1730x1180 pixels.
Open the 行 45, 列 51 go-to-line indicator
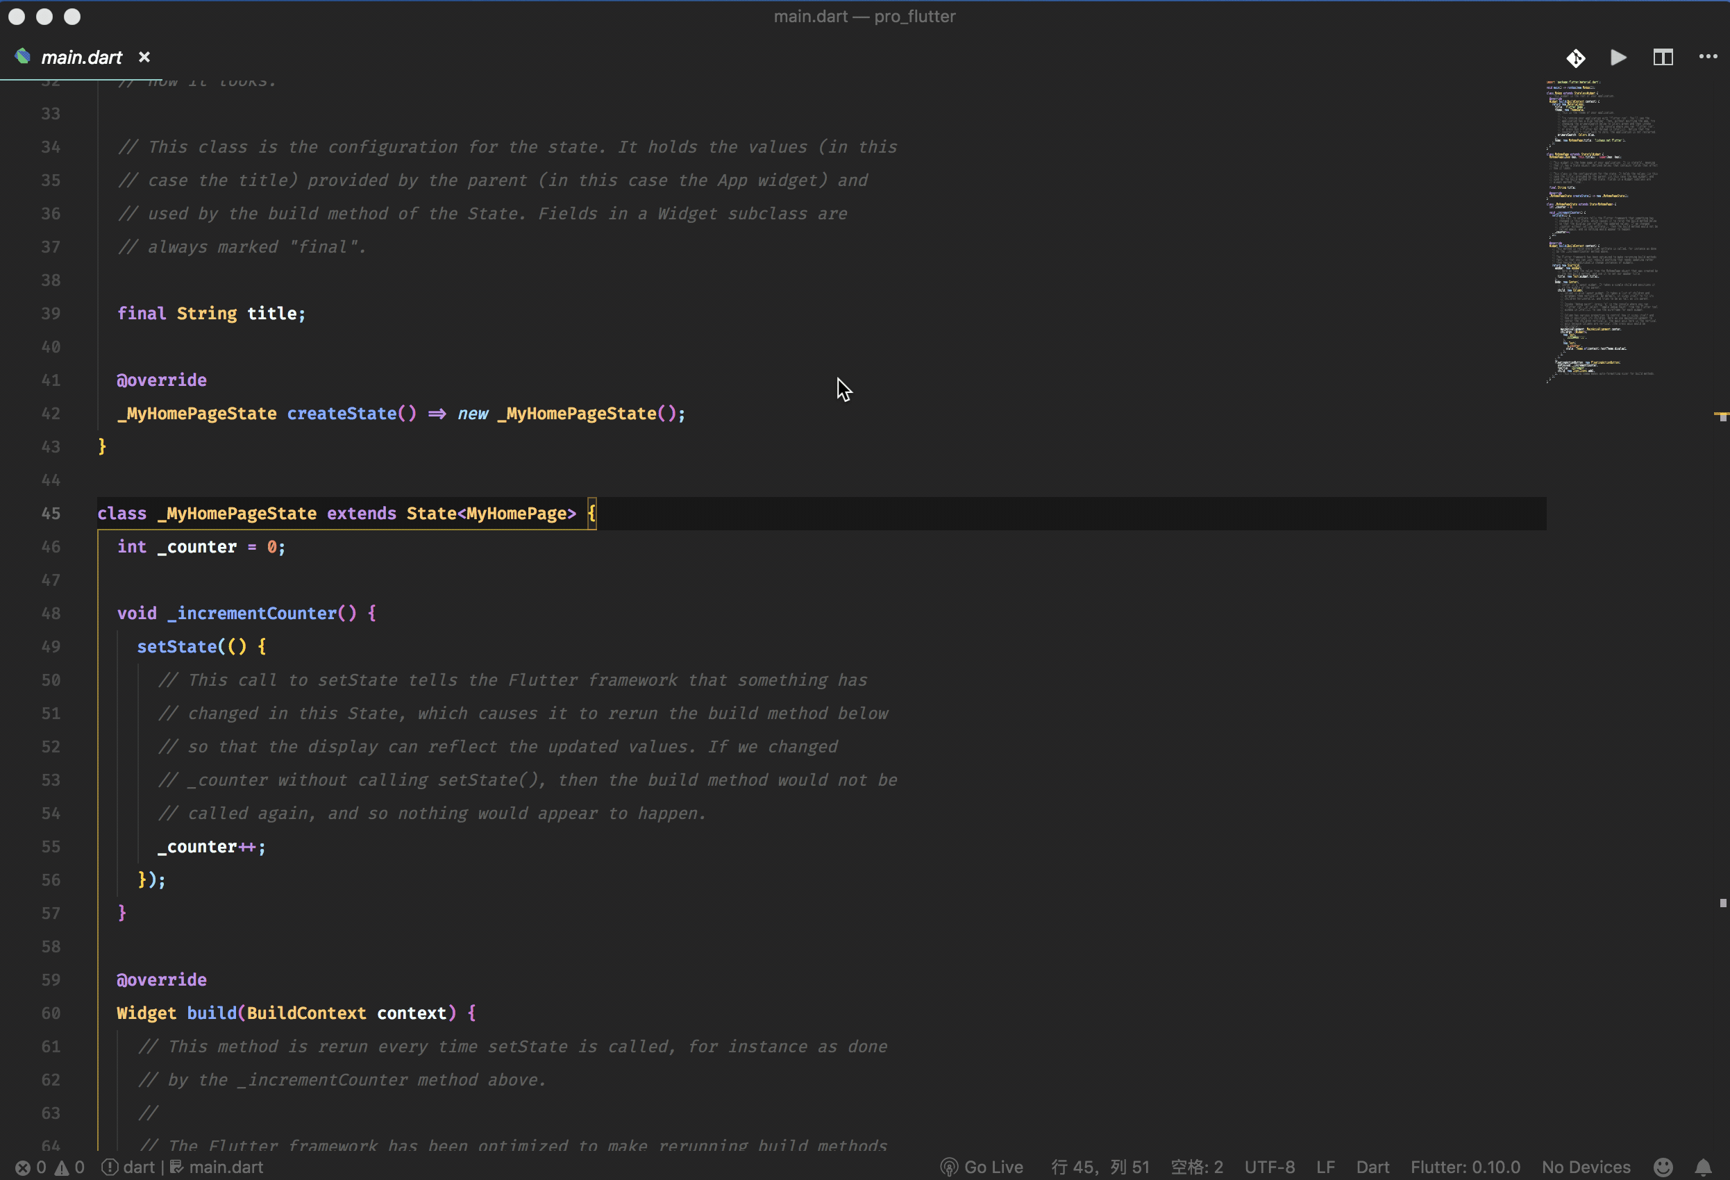point(1100,1167)
